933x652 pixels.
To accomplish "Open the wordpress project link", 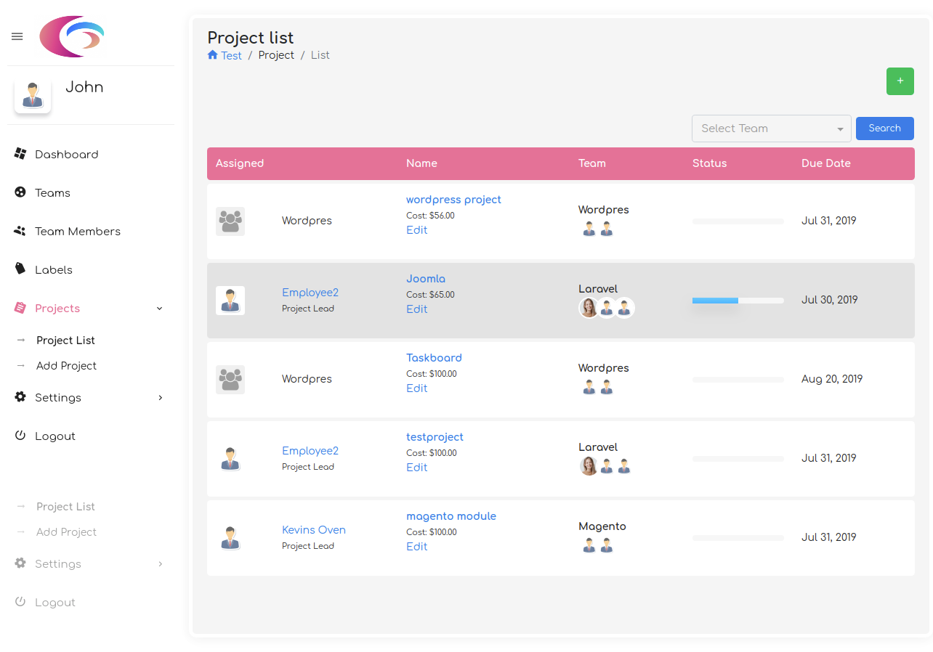I will pyautogui.click(x=453, y=200).
